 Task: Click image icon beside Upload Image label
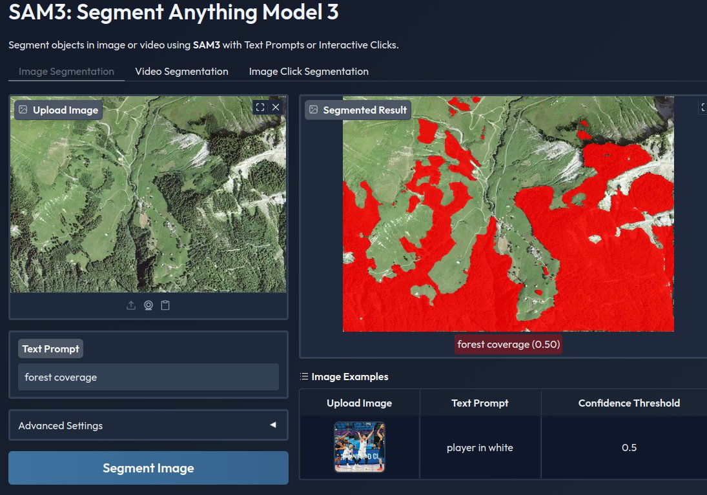[23, 110]
